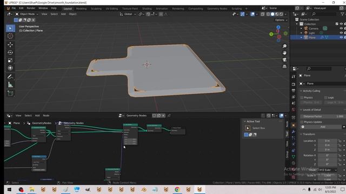
Task: Click the Location X value field
Action: click(x=328, y=141)
